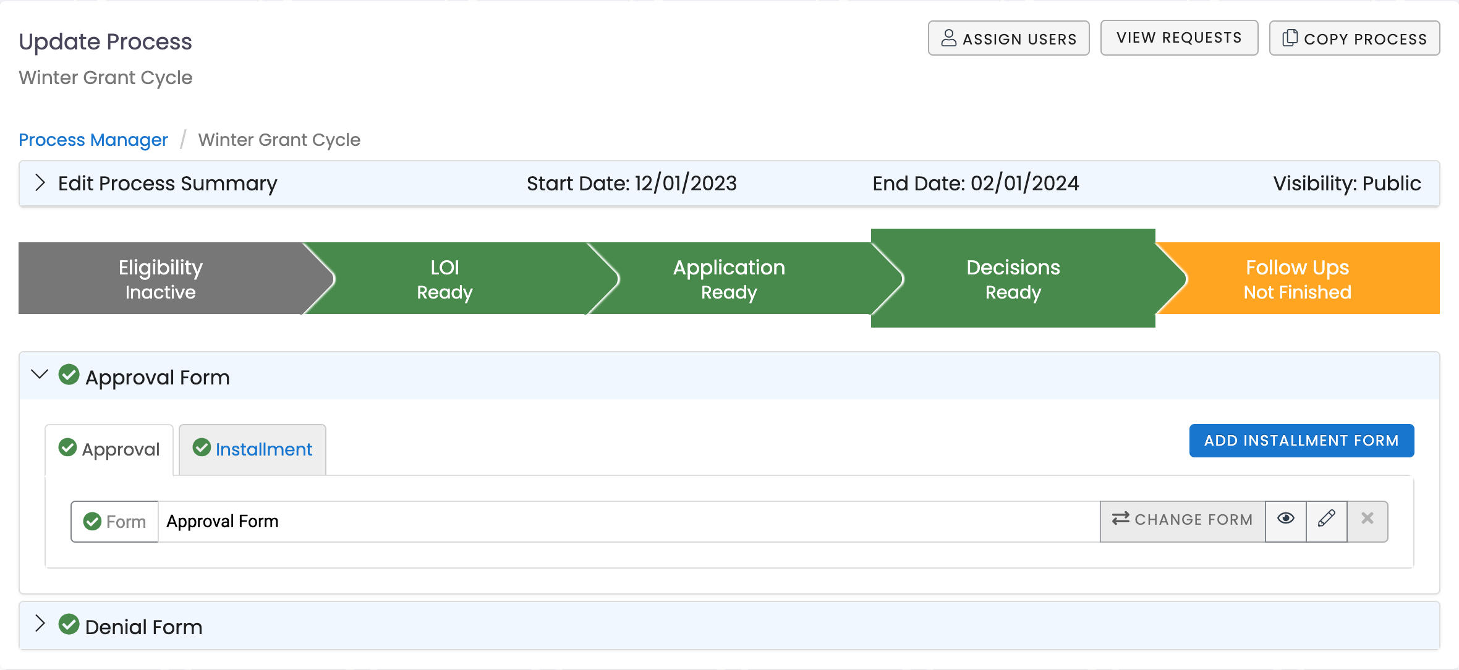Click the swap arrows icon on Change Form
The width and height of the screenshot is (1459, 670).
click(1121, 519)
